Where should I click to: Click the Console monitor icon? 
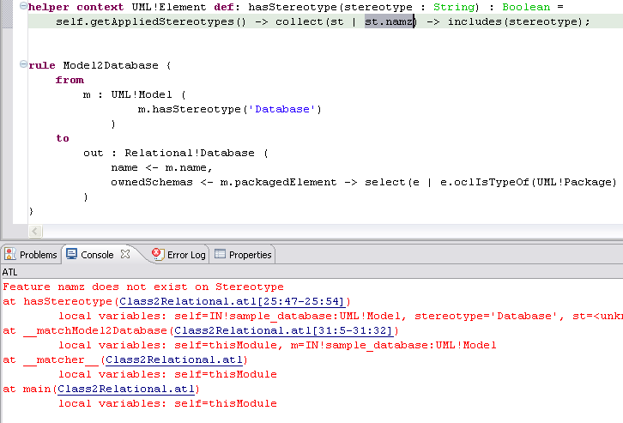pos(71,254)
